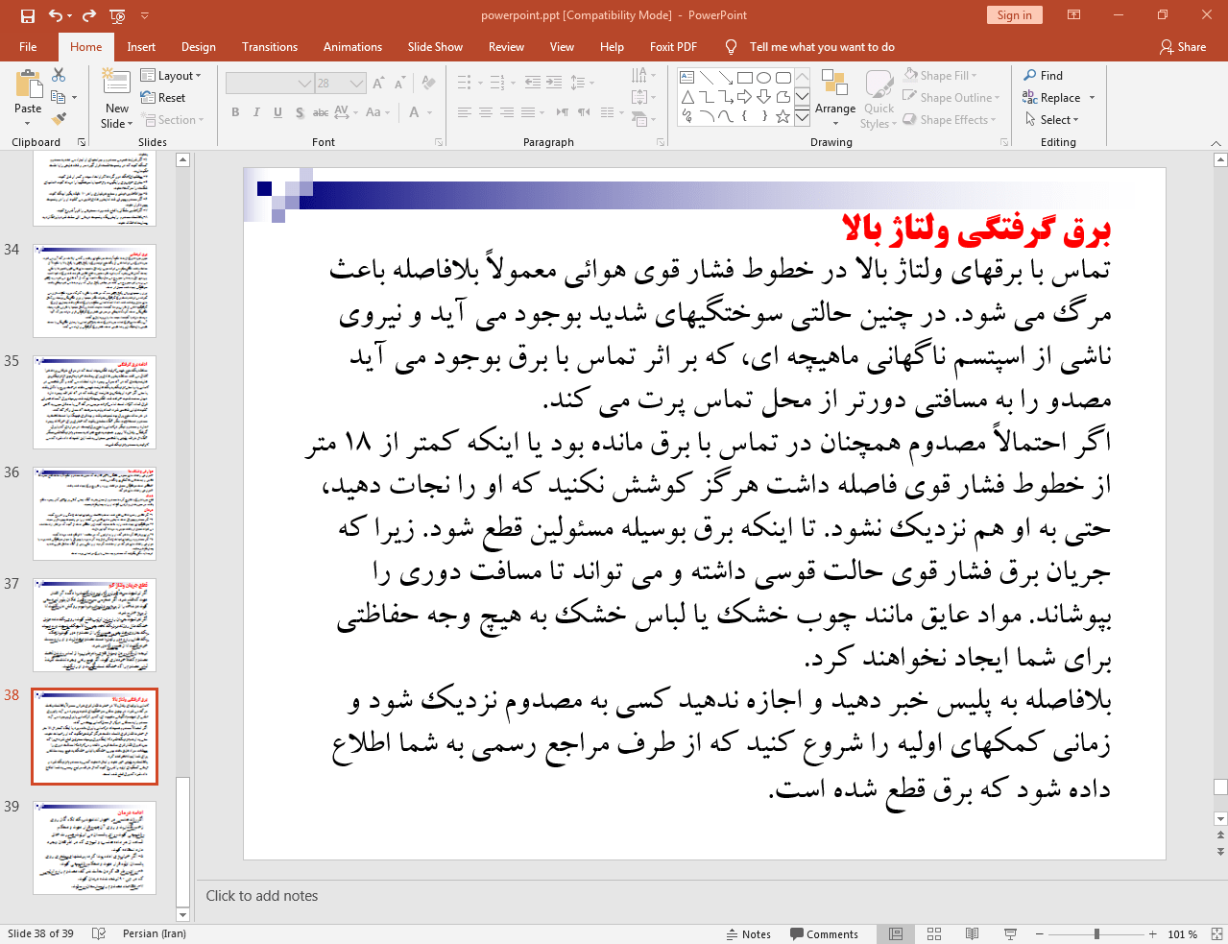This screenshot has height=944, width=1228.
Task: Click the Share button
Action: point(1183,46)
